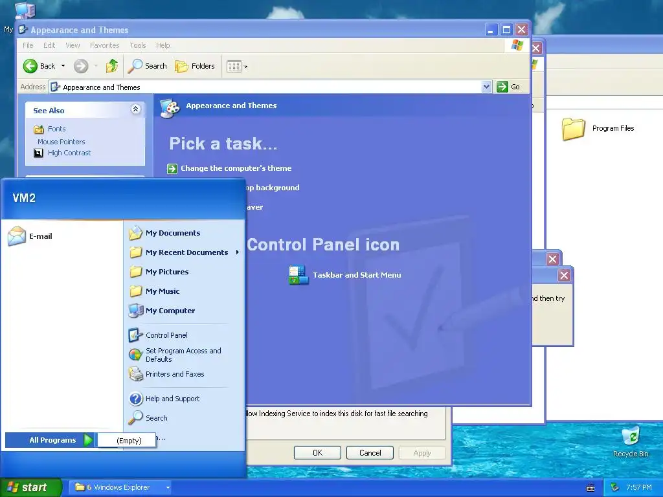
Task: Click the VM2 user name header
Action: click(24, 198)
